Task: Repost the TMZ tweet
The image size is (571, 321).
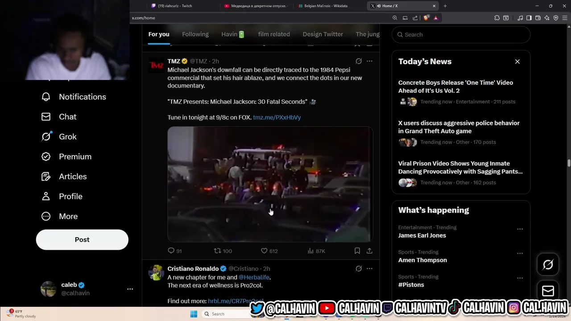Action: click(x=223, y=251)
